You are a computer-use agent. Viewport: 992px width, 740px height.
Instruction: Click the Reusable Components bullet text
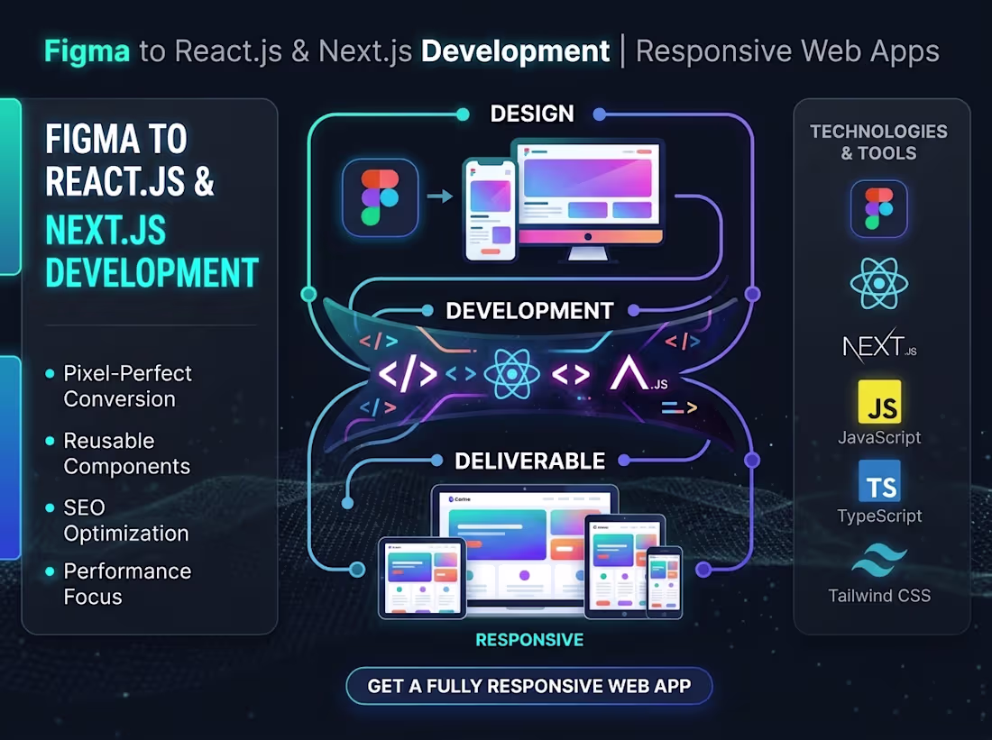[x=126, y=453]
